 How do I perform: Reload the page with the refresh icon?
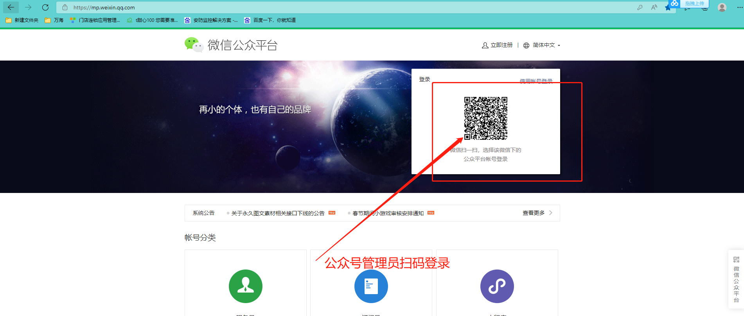click(x=45, y=7)
